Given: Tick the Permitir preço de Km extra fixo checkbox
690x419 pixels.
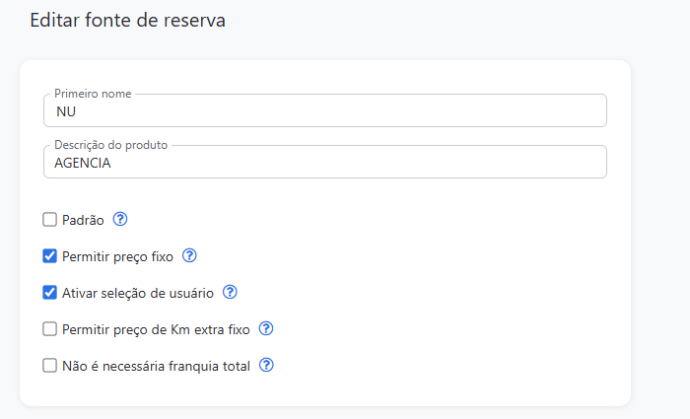Looking at the screenshot, I should pyautogui.click(x=50, y=329).
